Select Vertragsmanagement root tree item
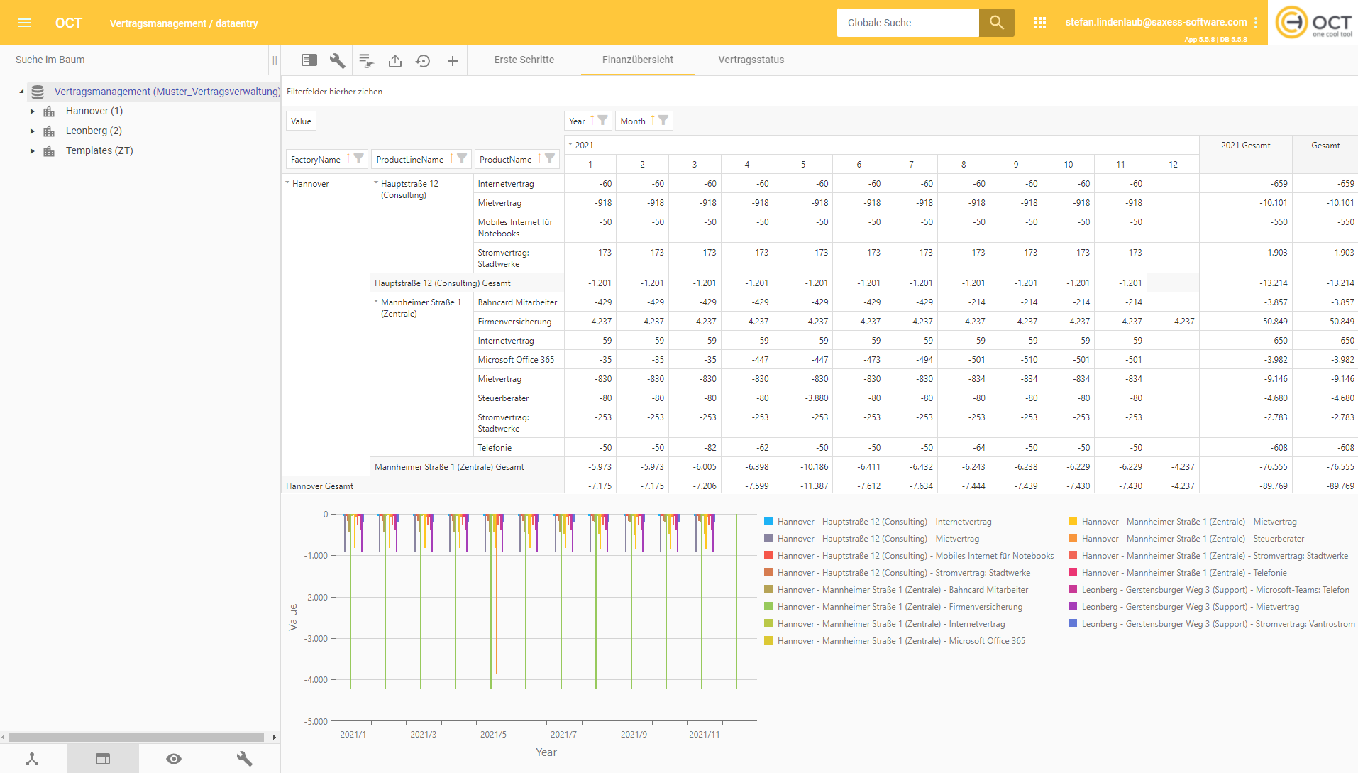 click(x=167, y=92)
